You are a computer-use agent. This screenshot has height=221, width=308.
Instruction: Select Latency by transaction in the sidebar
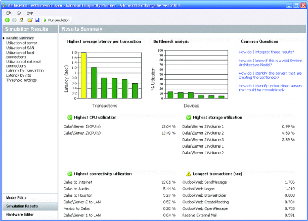25,71
